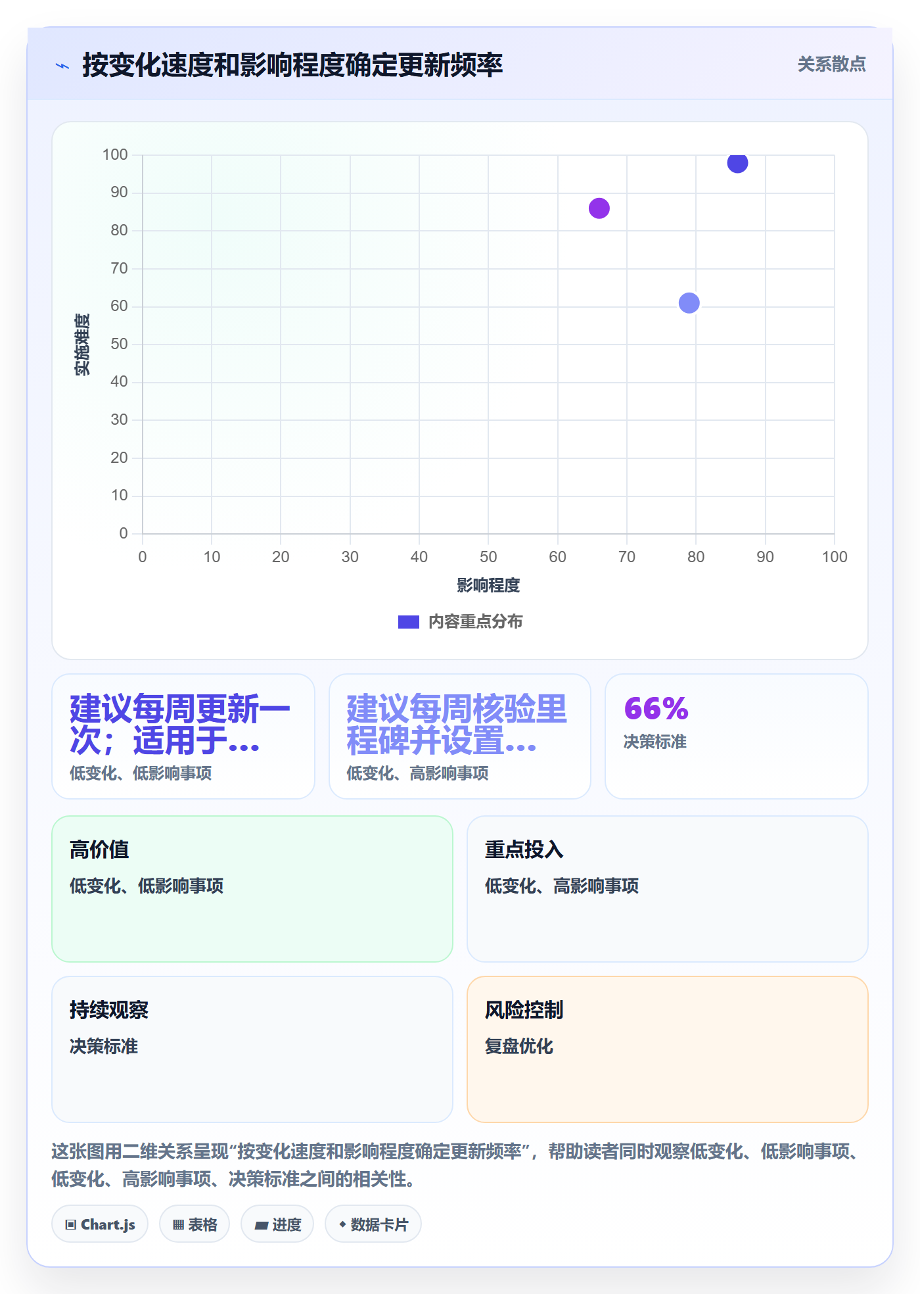Click the 关系散点 label in the header
Screen dimensions: 920x1294
coord(831,64)
